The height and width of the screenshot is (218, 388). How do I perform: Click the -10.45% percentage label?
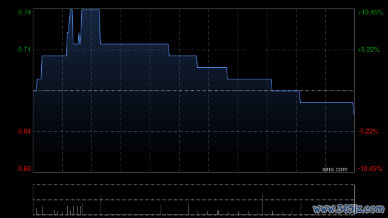coord(370,168)
